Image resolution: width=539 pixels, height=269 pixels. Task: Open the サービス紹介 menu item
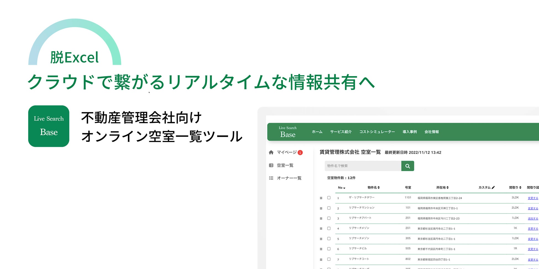tap(341, 132)
